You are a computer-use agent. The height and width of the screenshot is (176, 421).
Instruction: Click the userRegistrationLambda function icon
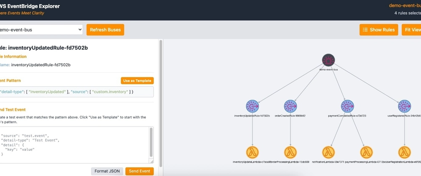404,152
